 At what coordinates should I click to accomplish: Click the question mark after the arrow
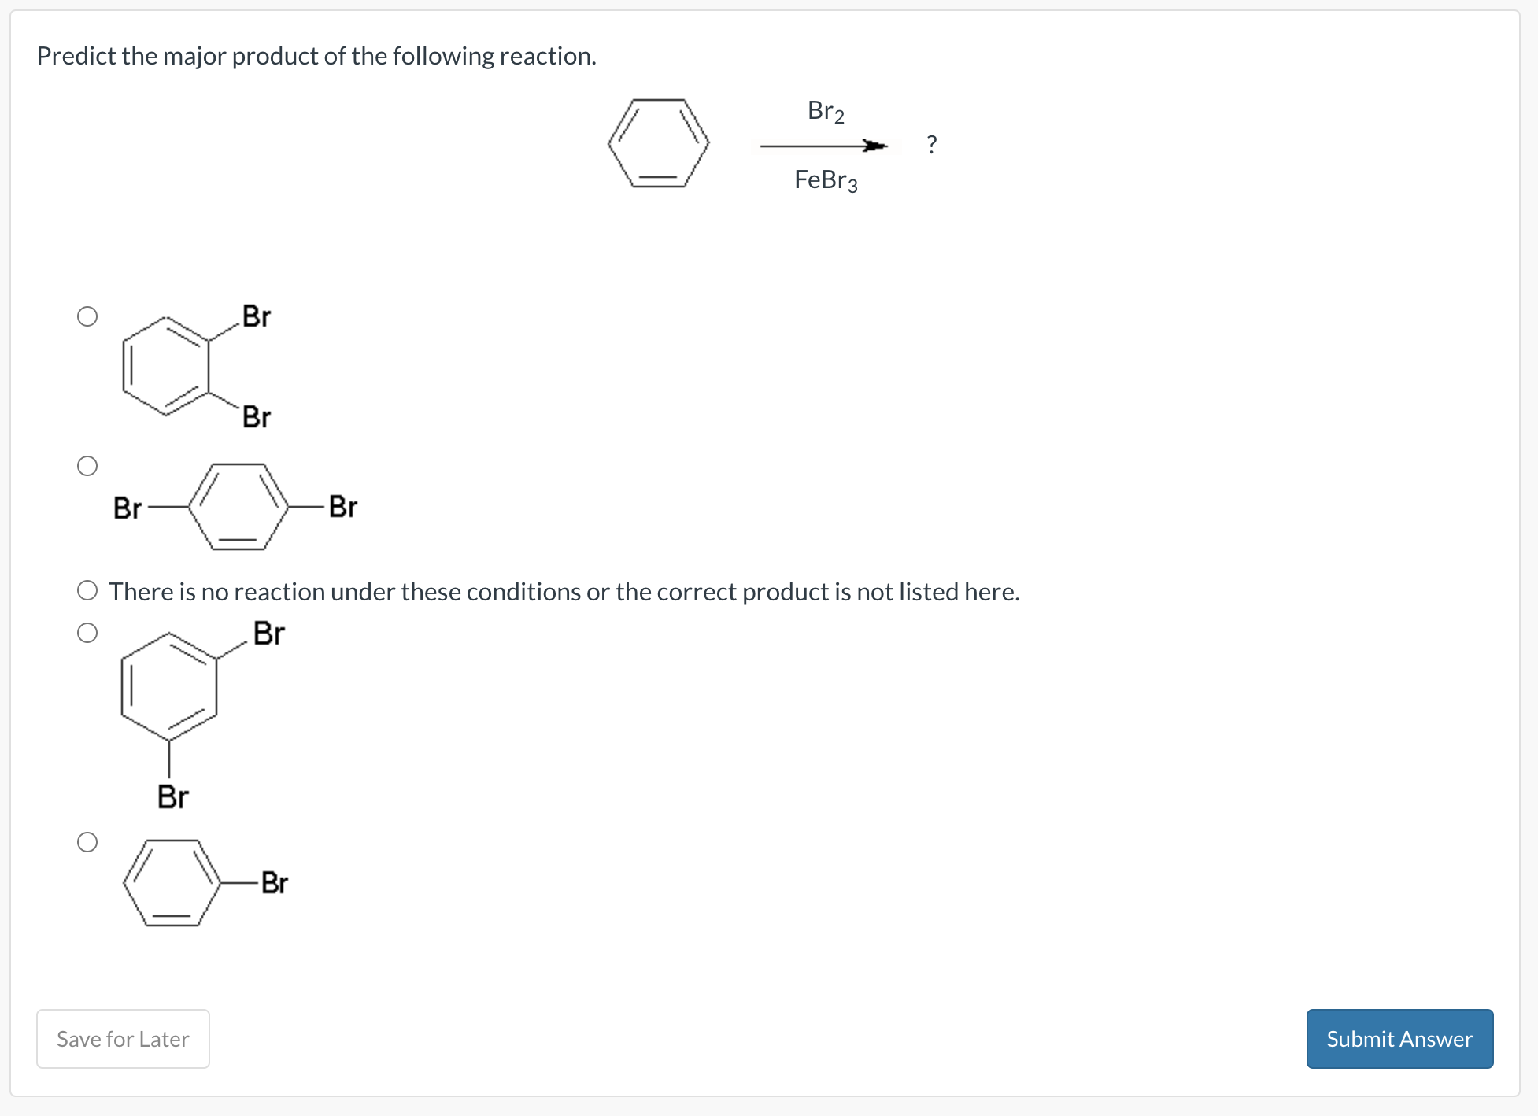click(932, 145)
